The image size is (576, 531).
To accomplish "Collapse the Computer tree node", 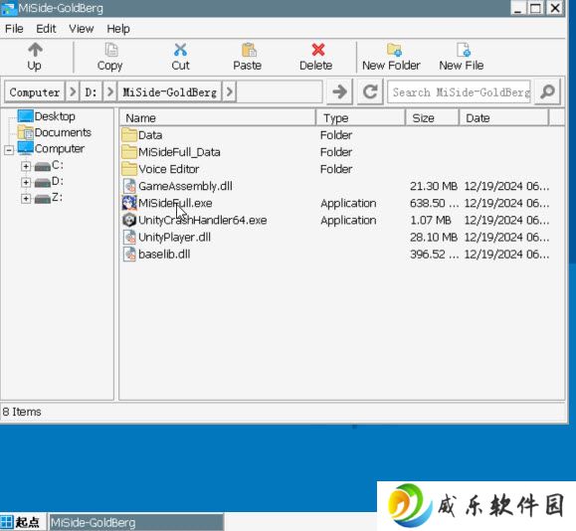I will coord(9,150).
